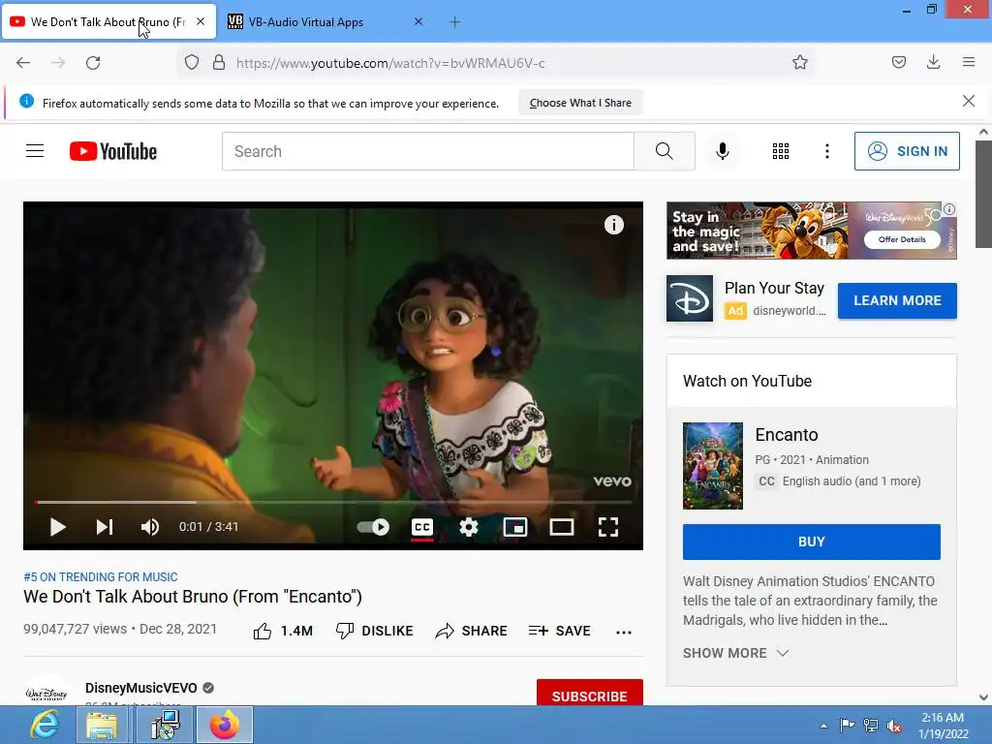
Task: Select the We Don't Talk About Bruno tab
Action: [x=108, y=22]
